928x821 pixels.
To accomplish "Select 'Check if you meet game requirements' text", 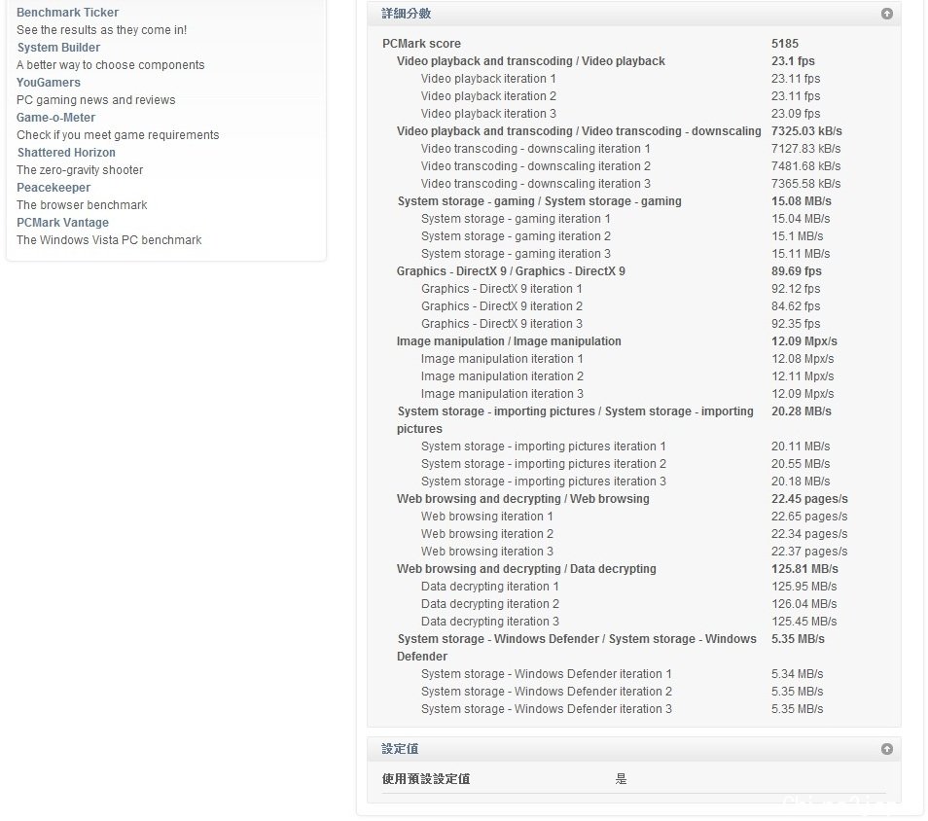I will (x=118, y=135).
